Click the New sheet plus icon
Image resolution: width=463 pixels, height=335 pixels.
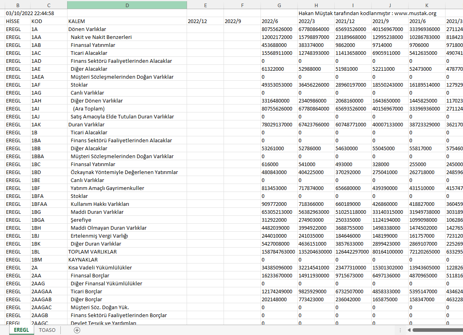[77, 330]
